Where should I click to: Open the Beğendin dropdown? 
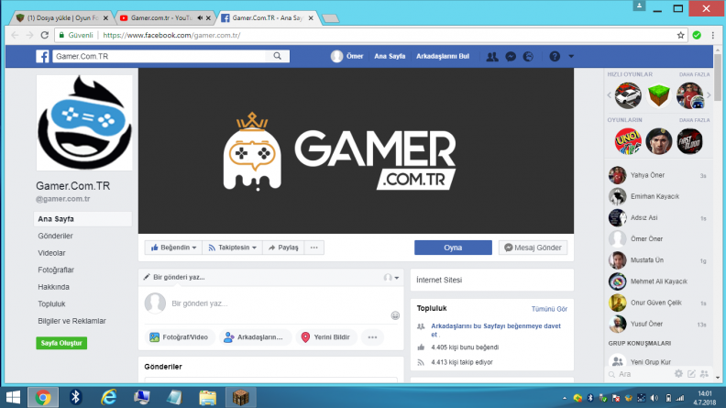coord(173,248)
